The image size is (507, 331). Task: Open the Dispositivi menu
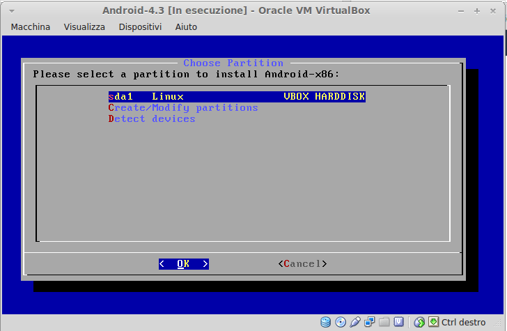(x=140, y=27)
